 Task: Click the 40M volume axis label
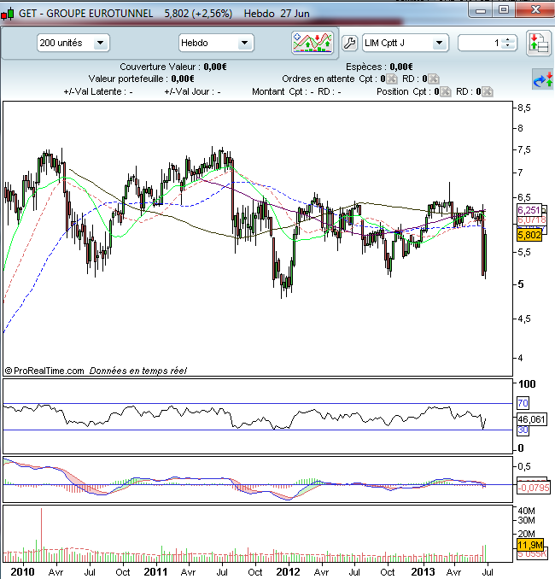click(526, 511)
